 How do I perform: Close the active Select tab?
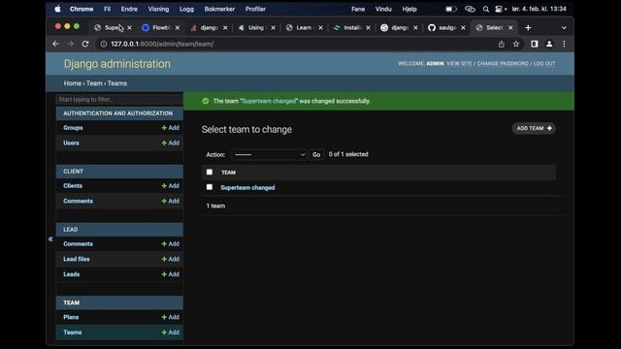[510, 28]
